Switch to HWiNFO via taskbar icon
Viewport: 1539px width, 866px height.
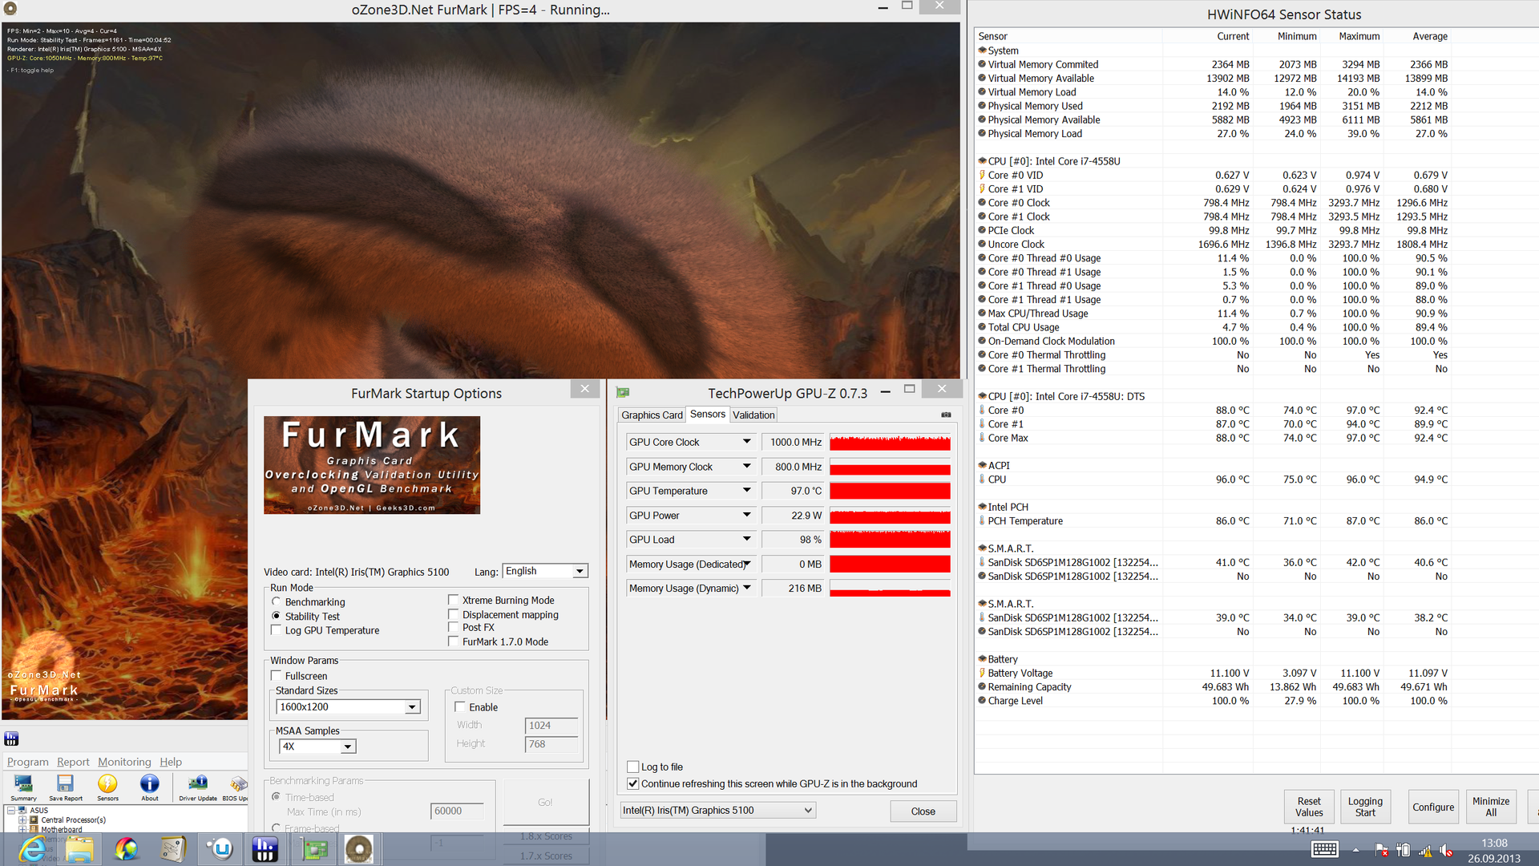click(265, 848)
